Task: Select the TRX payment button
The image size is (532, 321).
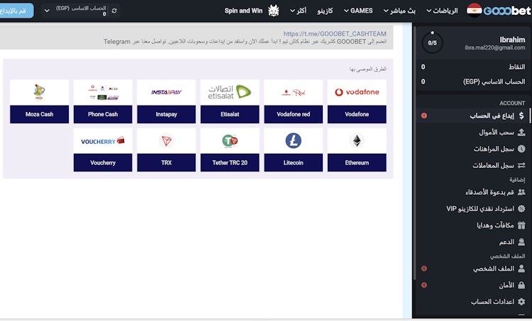Action: (x=166, y=163)
